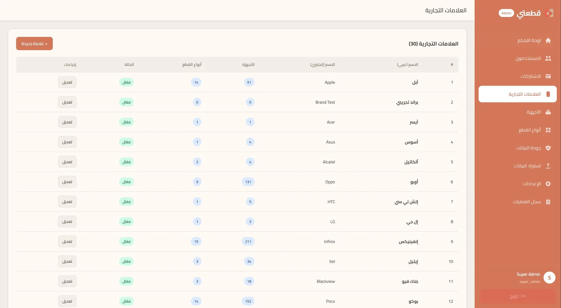Click خروج logout button
The width and height of the screenshot is (561, 308).
[517, 296]
